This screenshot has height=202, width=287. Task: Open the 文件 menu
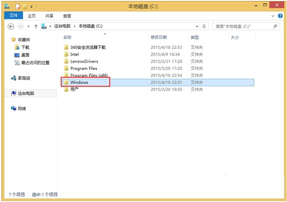[12, 15]
